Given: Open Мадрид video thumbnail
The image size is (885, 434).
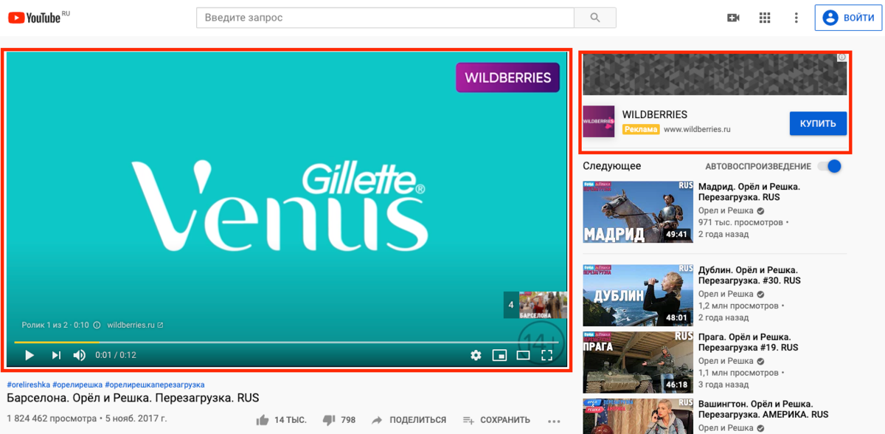Looking at the screenshot, I should 638,212.
